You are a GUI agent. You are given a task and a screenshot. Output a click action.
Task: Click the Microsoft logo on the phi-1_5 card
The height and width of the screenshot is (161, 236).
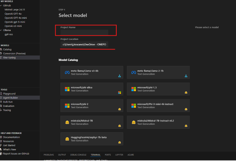[x=134, y=89]
